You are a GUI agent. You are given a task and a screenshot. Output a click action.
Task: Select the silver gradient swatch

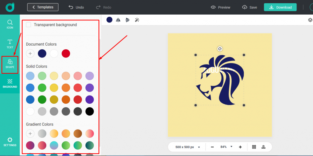(42, 133)
